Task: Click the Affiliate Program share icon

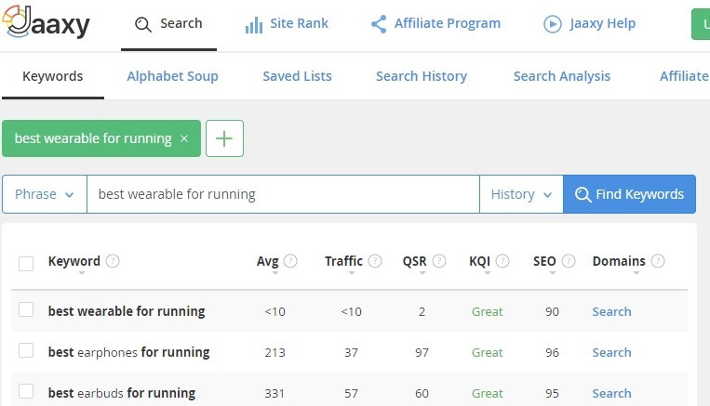Action: point(379,24)
